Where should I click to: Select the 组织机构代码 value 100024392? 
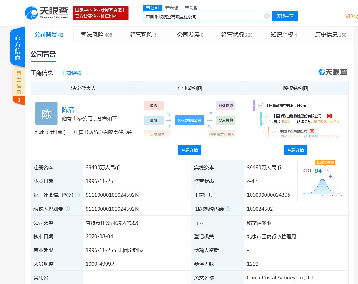point(260,209)
